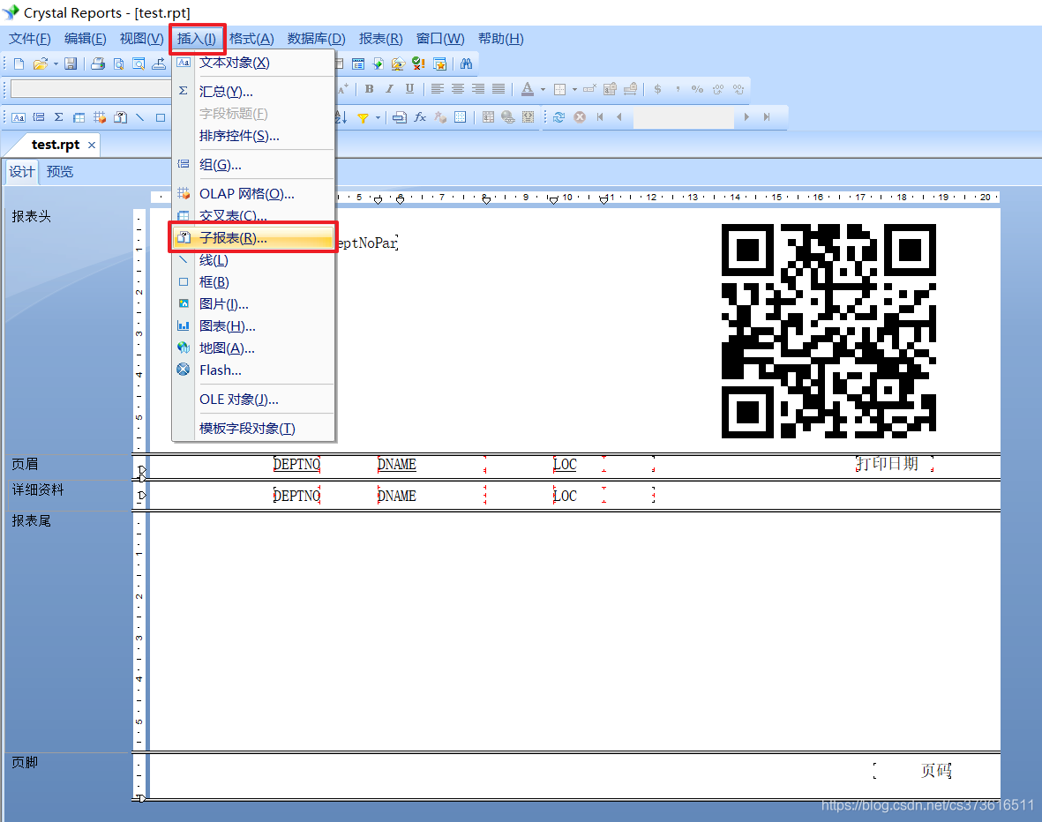Open Select Expert dropdown arrow
1042x822 pixels.
[x=379, y=117]
